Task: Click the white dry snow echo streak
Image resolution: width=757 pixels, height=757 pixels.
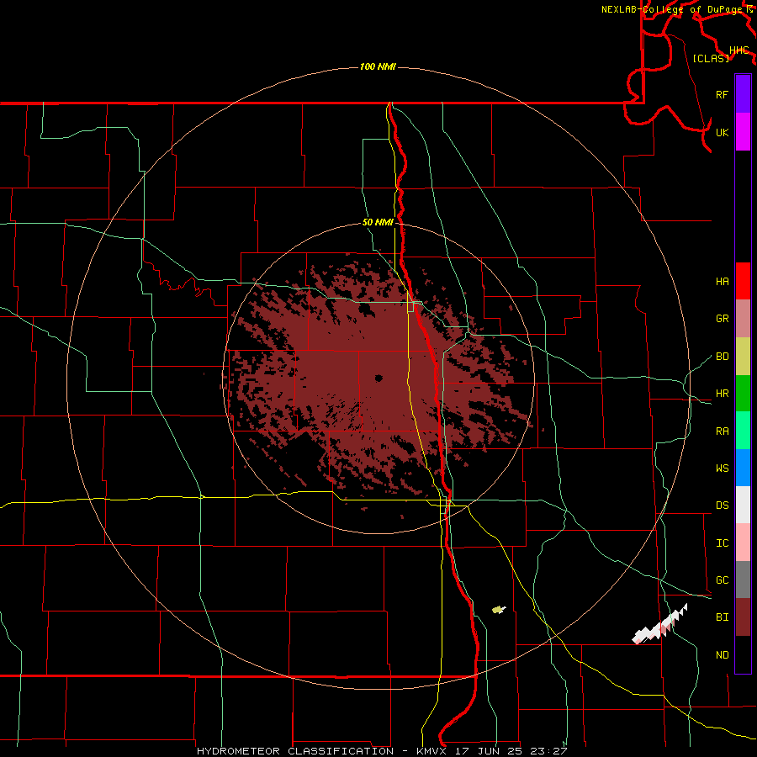Action: click(x=659, y=624)
